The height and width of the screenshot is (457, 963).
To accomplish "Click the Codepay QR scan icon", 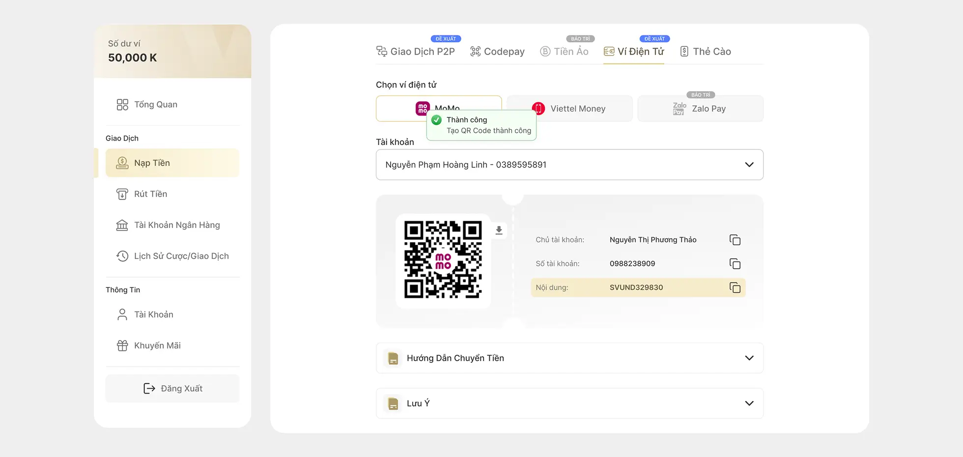I will coord(475,51).
